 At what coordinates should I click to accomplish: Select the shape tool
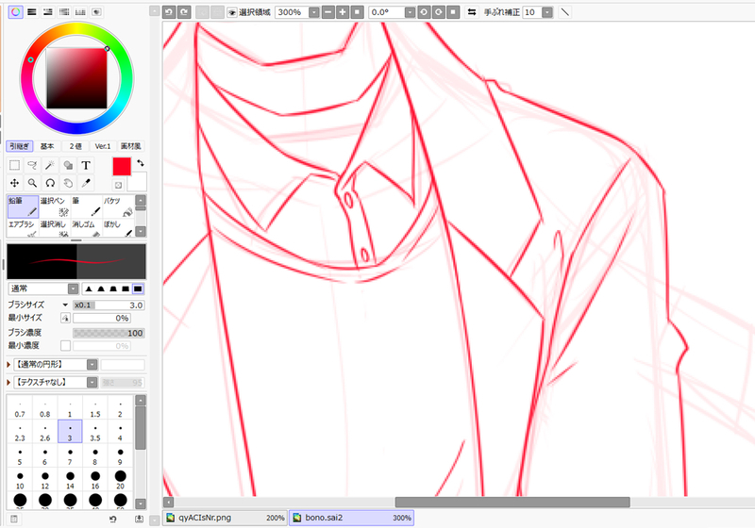[68, 165]
